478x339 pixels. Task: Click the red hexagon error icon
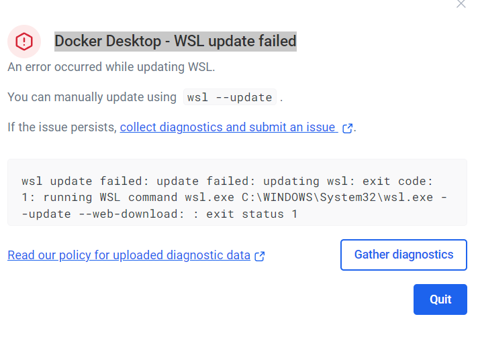coord(24,42)
